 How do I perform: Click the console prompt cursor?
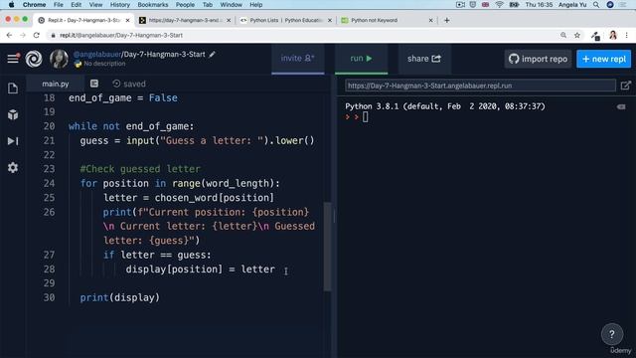pyautogui.click(x=365, y=117)
